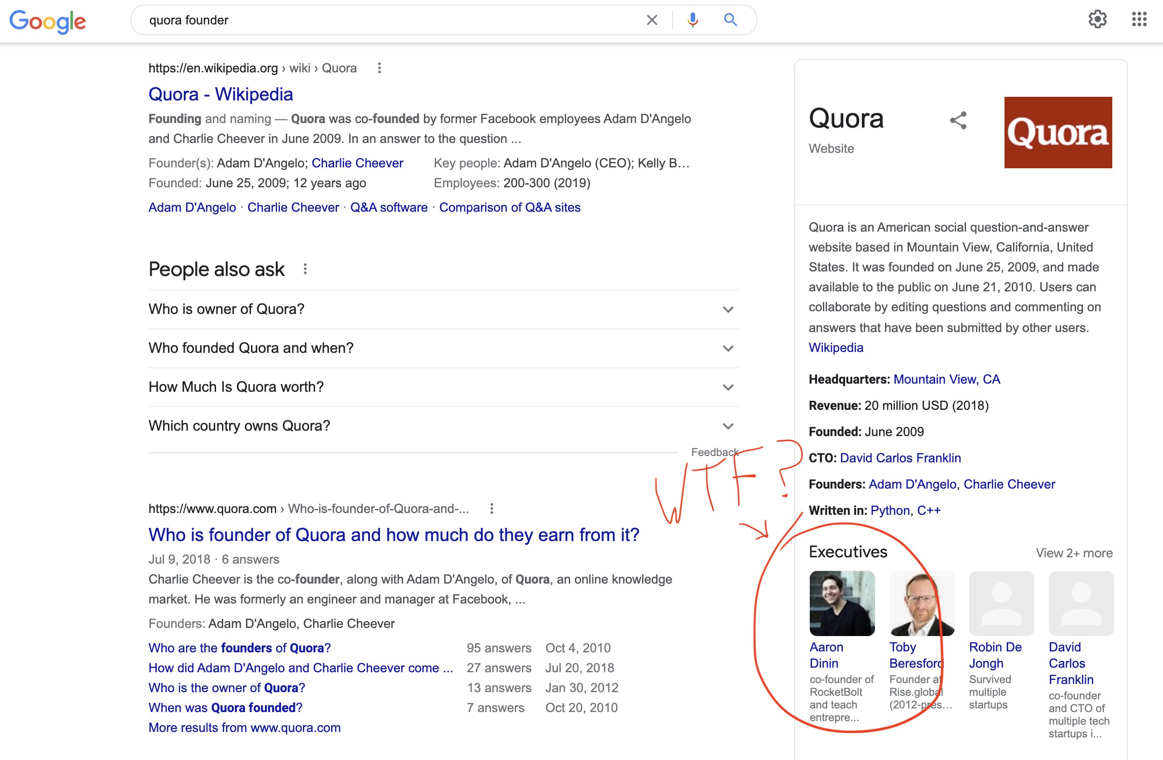Open Google apps grid icon

pyautogui.click(x=1139, y=19)
